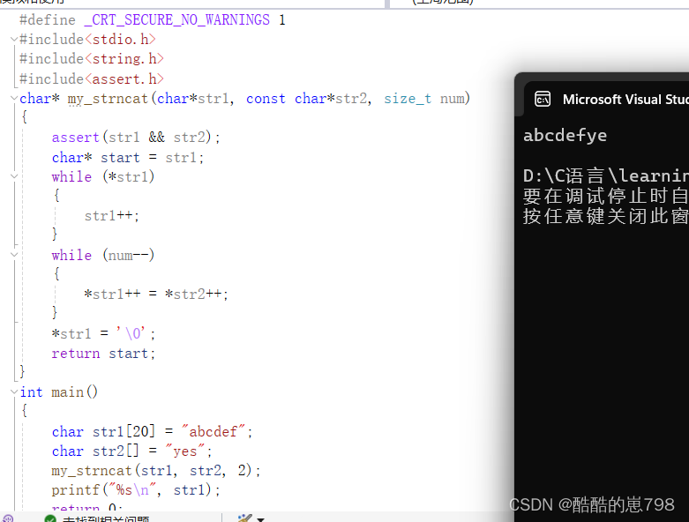This screenshot has width=689, height=522.
Task: Click the #include<assert.h> line
Action: (92, 79)
